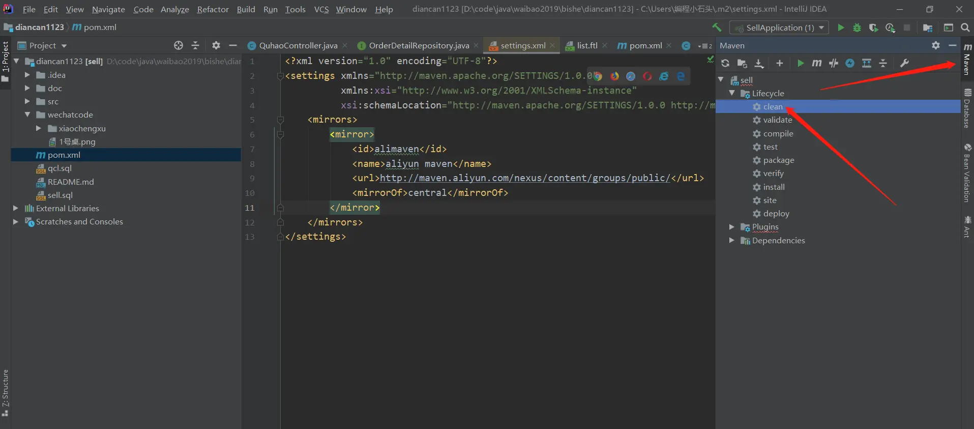
Task: Switch to the QuhaoController.java tab
Action: [298, 45]
